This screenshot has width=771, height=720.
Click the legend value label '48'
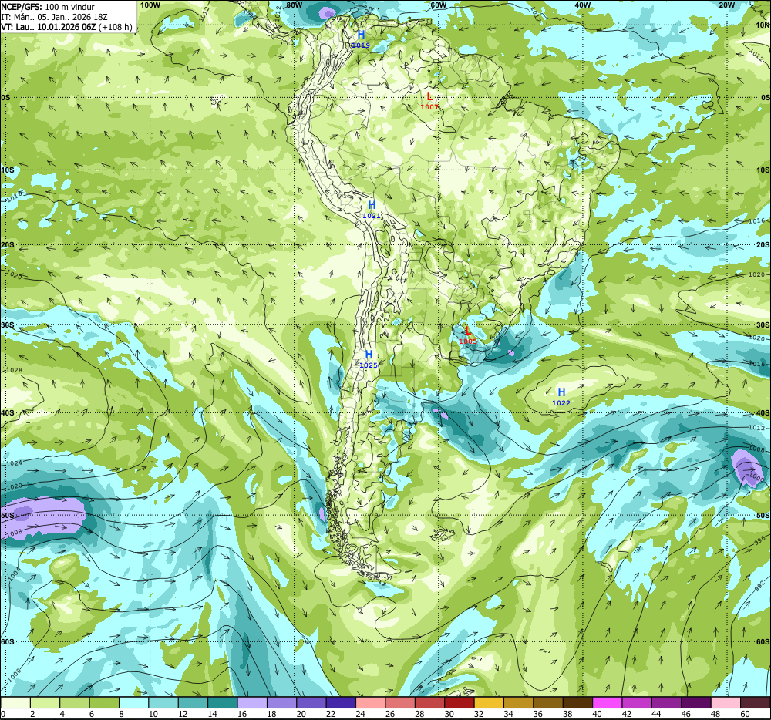coord(715,714)
